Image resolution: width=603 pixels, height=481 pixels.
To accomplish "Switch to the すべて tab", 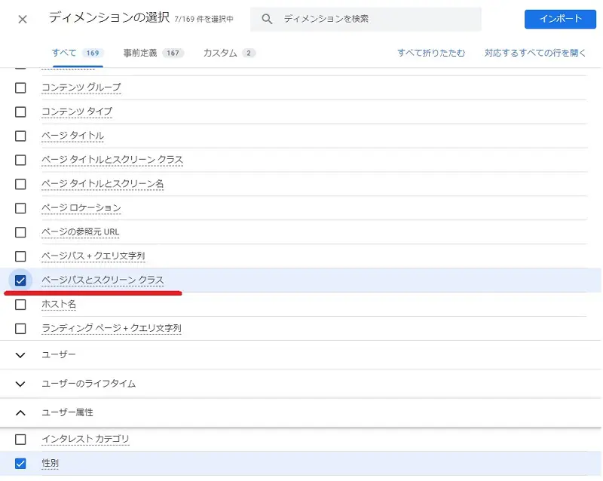I will (x=78, y=53).
